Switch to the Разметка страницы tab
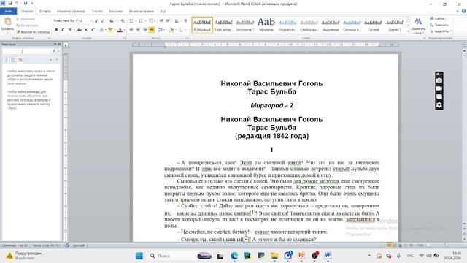This screenshot has height=263, width=467. 72,12
